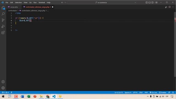This screenshot has height=99, width=176.
Task: Click the Run Code play icon in editor toolbar
Action: tap(166, 7)
